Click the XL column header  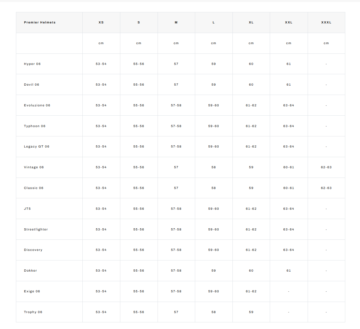pyautogui.click(x=251, y=23)
